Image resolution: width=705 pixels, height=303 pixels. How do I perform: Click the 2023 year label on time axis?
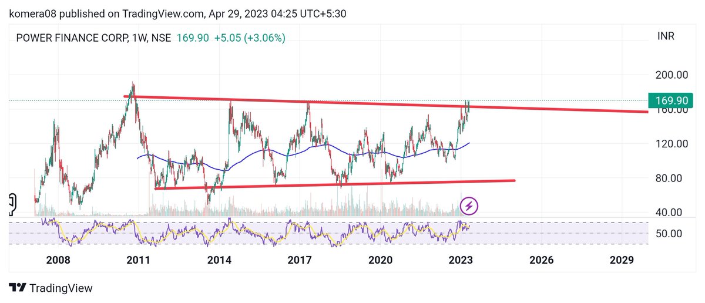[461, 260]
